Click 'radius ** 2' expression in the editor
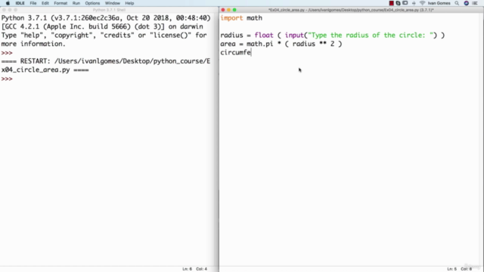Viewport: 484px width, 272px height. [x=313, y=44]
